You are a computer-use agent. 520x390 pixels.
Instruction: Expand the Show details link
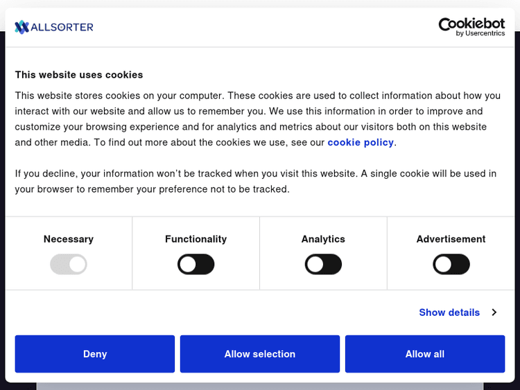(449, 312)
